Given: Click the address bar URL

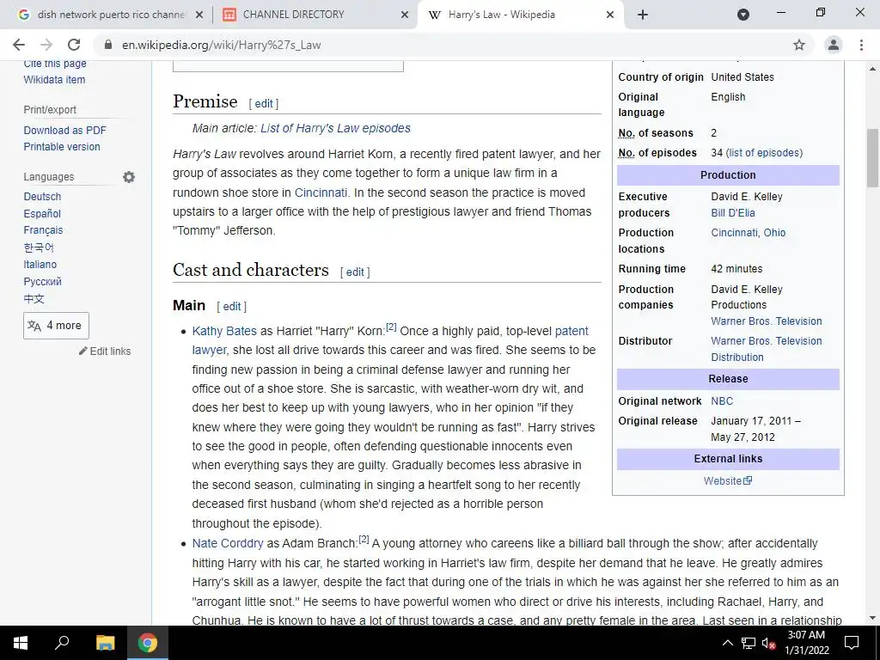Looking at the screenshot, I should [221, 45].
